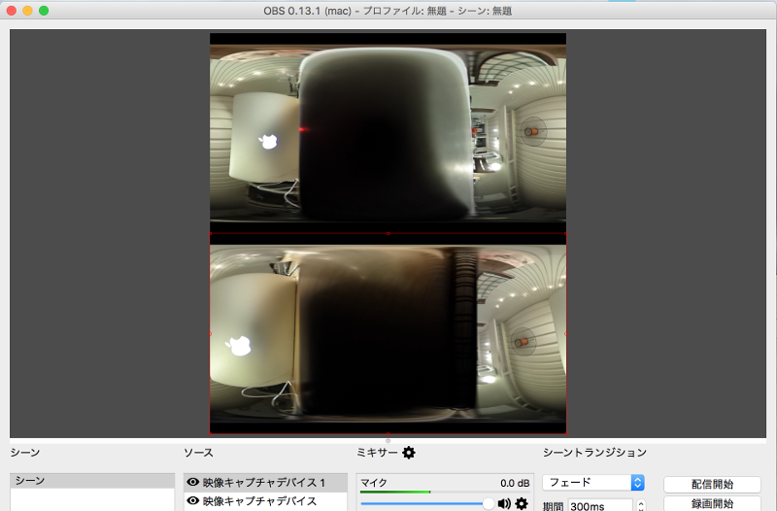
Task: Open the フェード transition dropdown
Action: 593,482
